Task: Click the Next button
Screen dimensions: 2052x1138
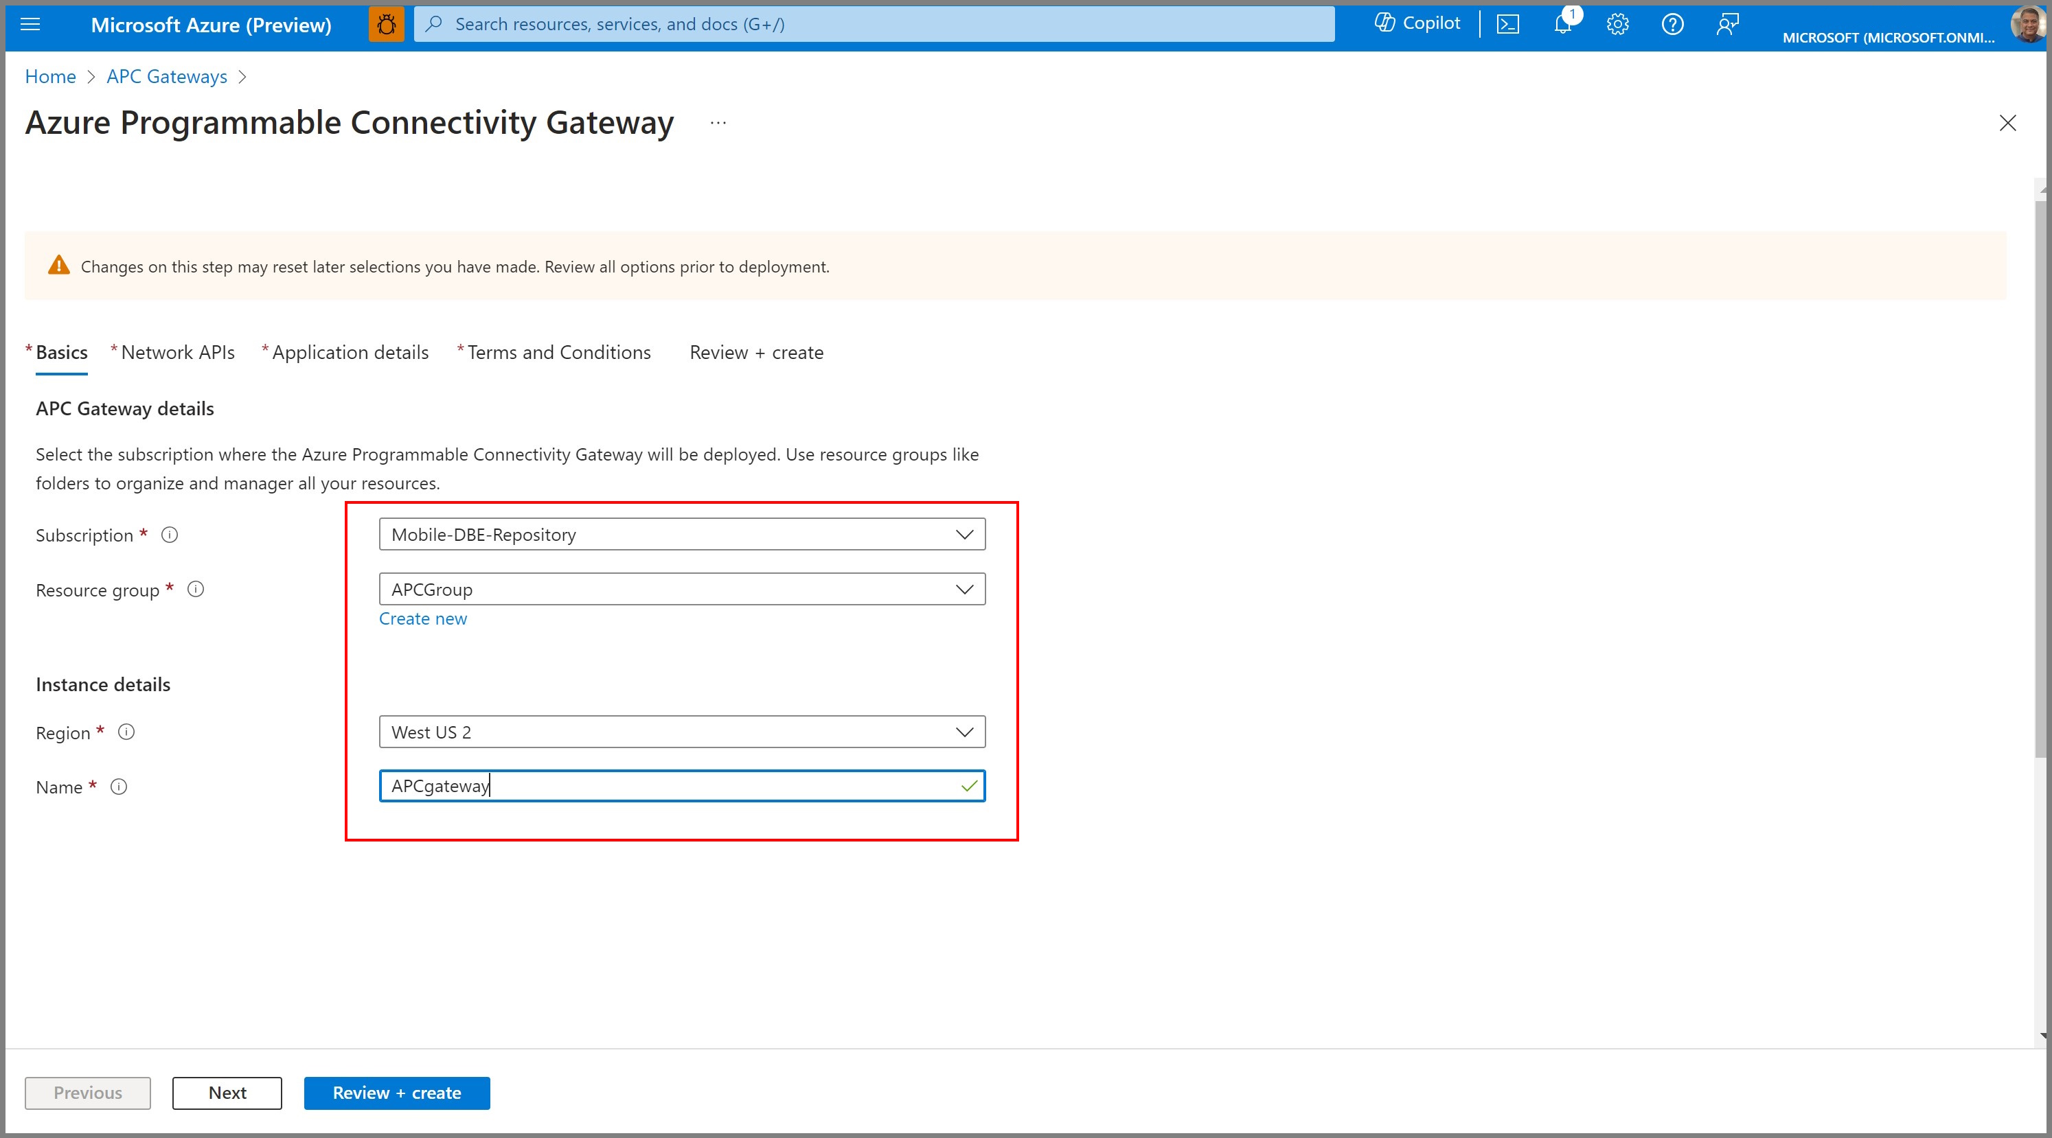Action: pyautogui.click(x=227, y=1093)
